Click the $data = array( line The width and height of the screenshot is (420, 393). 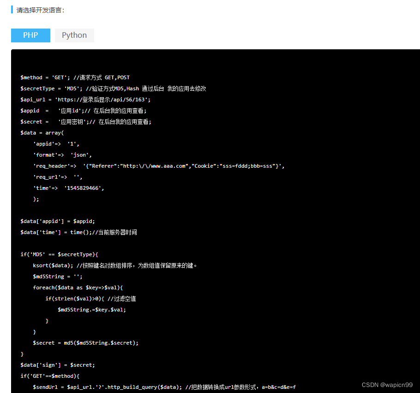42,133
